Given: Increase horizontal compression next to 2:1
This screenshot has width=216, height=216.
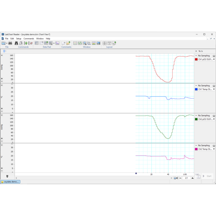Looking at the screenshot, I should click(x=192, y=178).
